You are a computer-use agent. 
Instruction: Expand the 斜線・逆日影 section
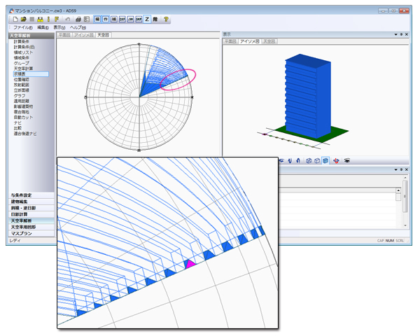[31, 208]
